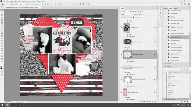Select the Horizontal Type tool
191x107 pixels.
[x=2, y=51]
